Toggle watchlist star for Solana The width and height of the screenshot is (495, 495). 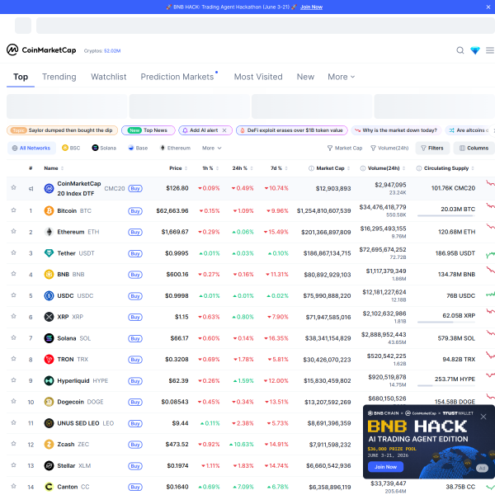tap(13, 337)
